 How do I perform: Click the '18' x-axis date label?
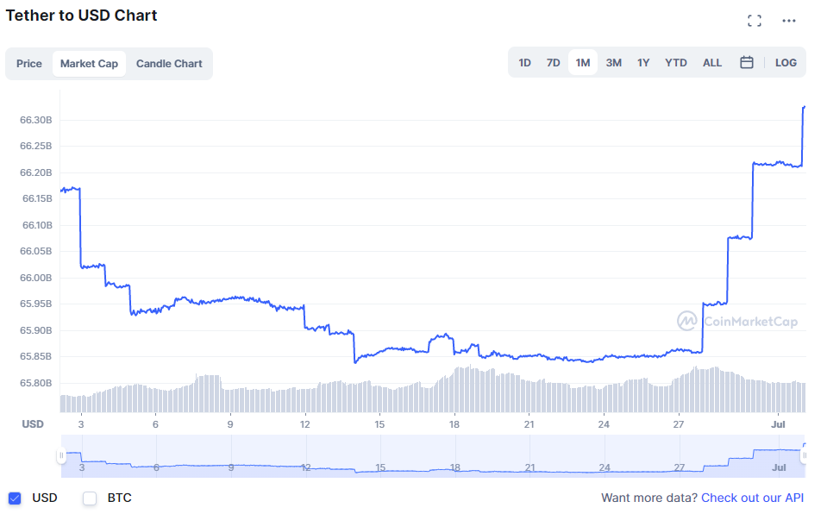454,424
